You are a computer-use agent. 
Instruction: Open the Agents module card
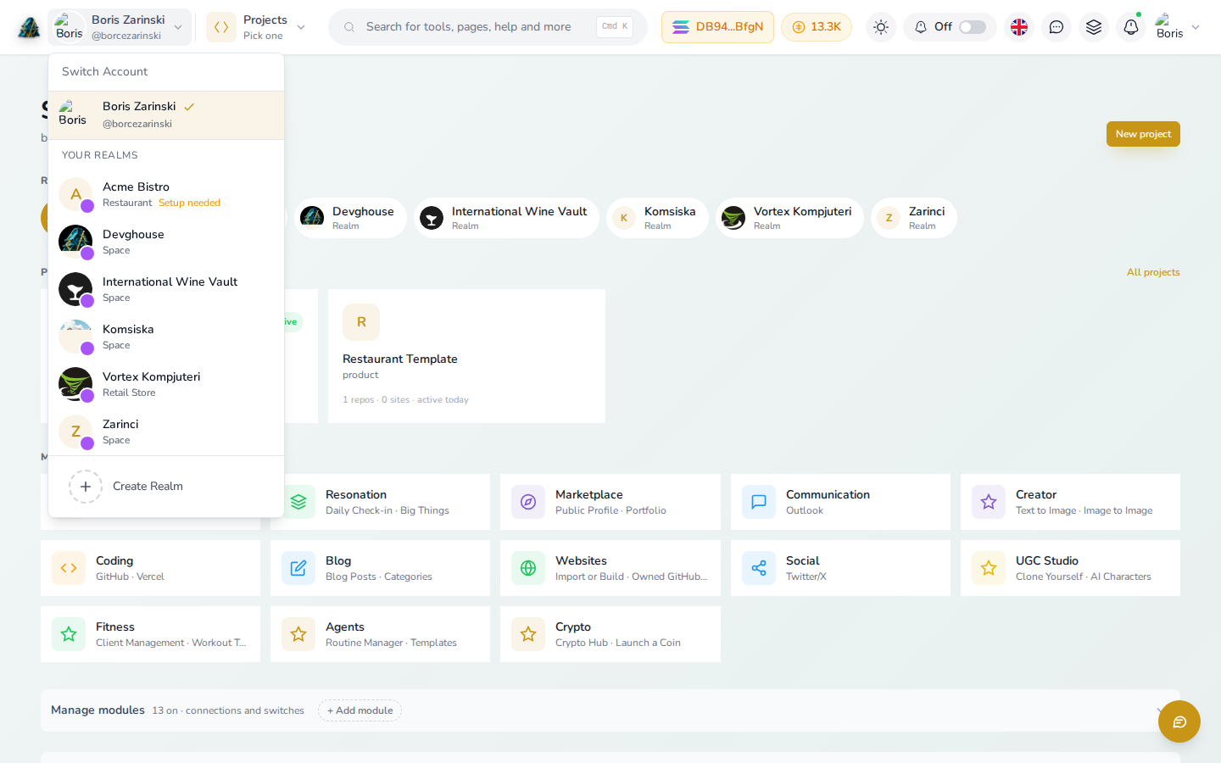pos(380,634)
